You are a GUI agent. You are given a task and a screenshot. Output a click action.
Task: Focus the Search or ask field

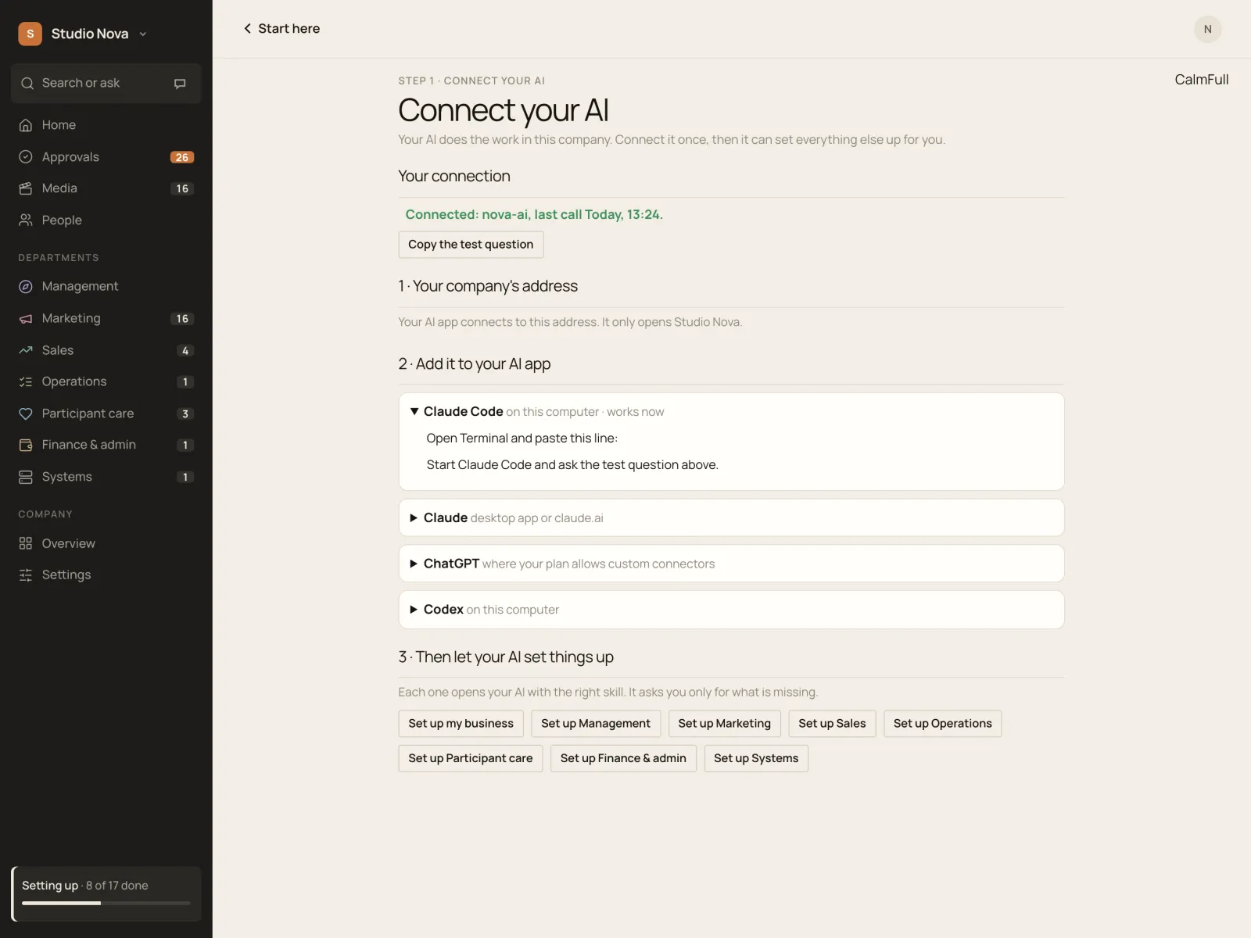[x=106, y=84]
